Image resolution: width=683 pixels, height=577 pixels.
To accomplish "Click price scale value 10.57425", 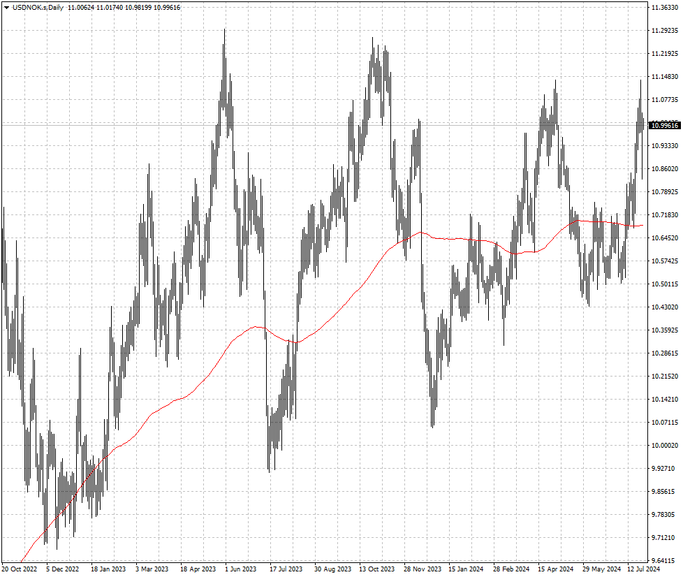I will 665,261.
